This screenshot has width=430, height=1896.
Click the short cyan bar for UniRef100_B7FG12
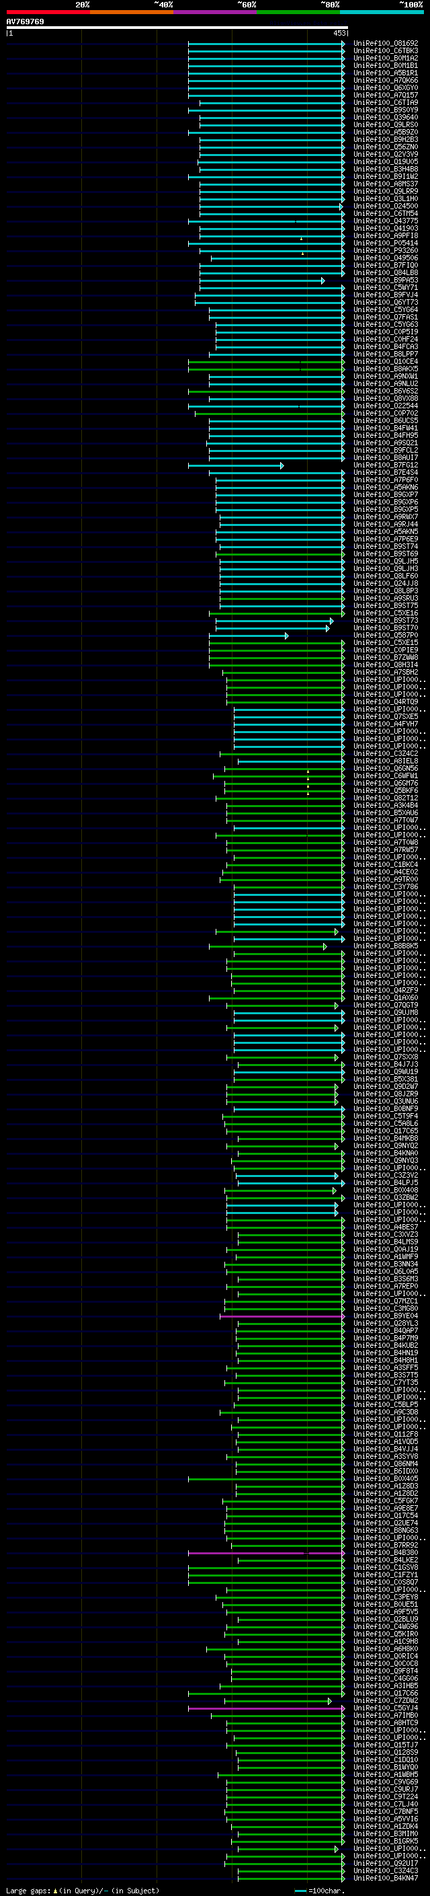pos(236,465)
